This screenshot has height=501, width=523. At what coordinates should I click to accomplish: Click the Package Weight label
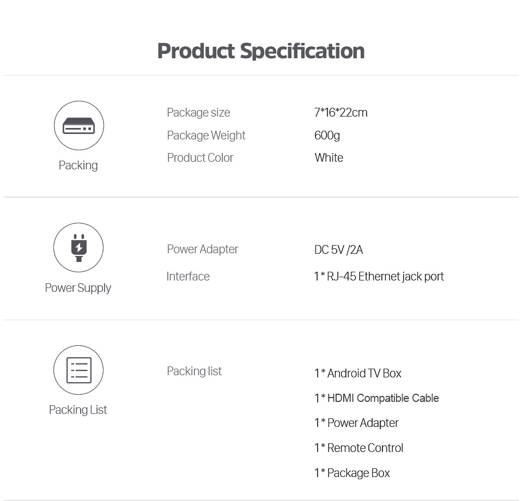coord(206,136)
